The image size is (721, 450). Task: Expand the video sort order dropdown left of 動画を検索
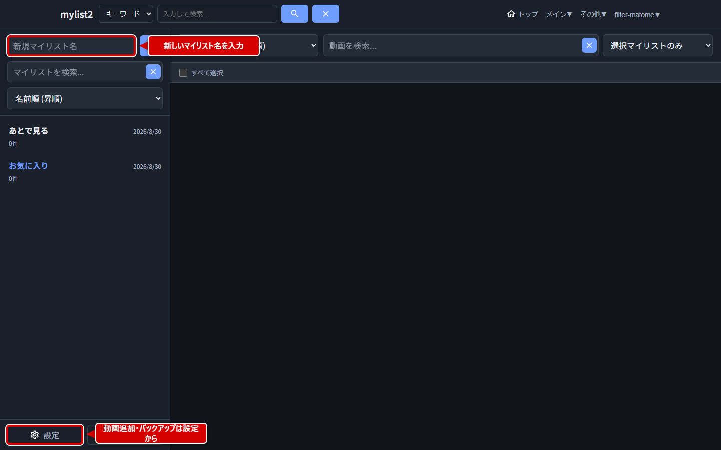289,45
